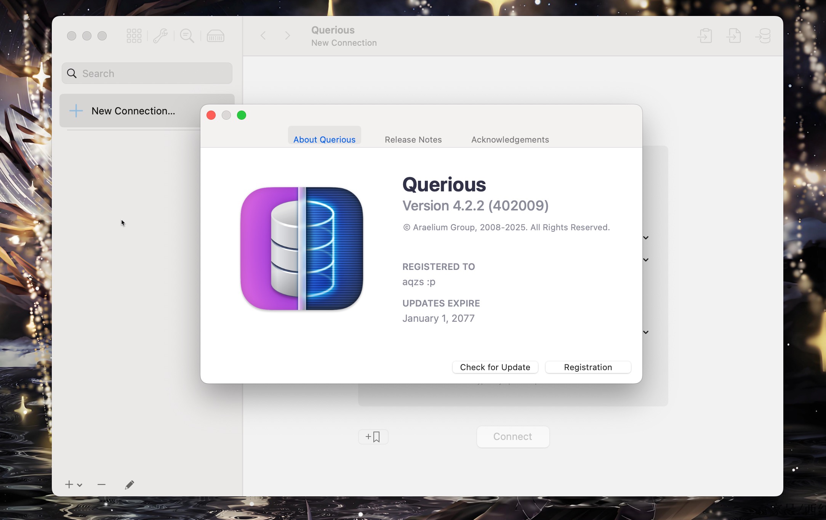Image resolution: width=826 pixels, height=520 pixels.
Task: Go forward with the right arrow
Action: [288, 35]
